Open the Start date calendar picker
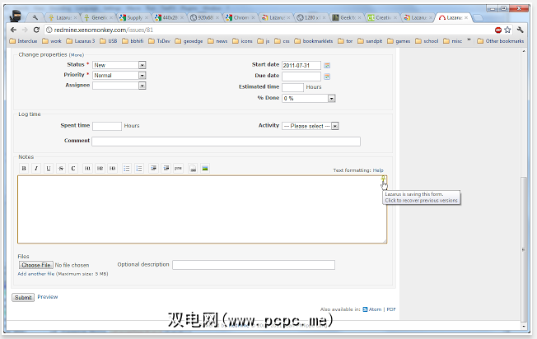The width and height of the screenshot is (537, 339). (x=327, y=64)
